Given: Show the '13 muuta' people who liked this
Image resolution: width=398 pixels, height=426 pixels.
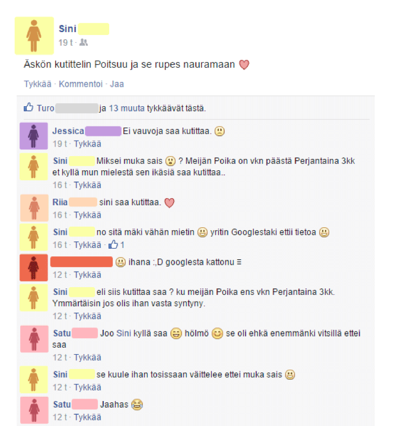Looking at the screenshot, I should click(126, 108).
